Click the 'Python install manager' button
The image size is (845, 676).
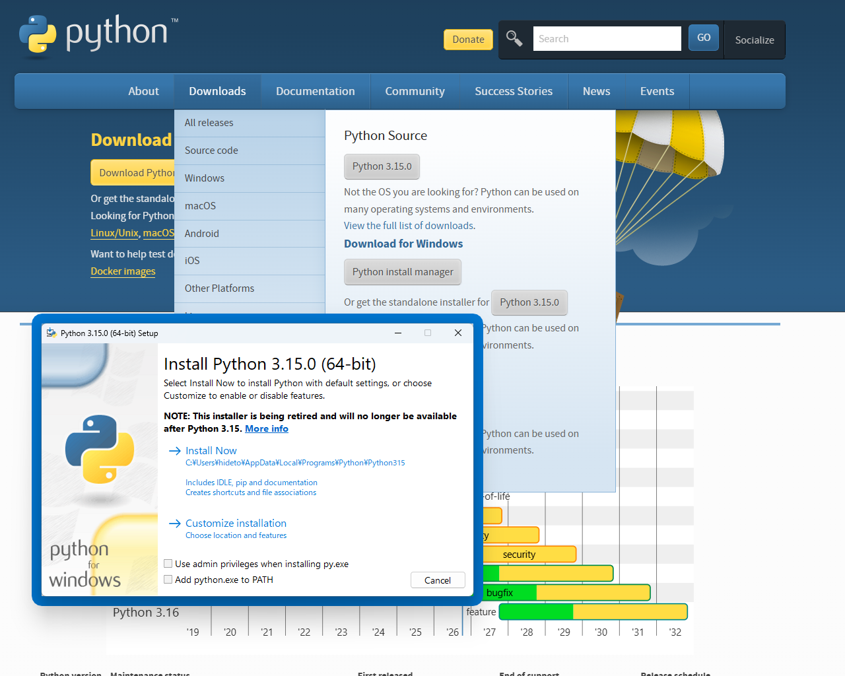click(x=403, y=272)
